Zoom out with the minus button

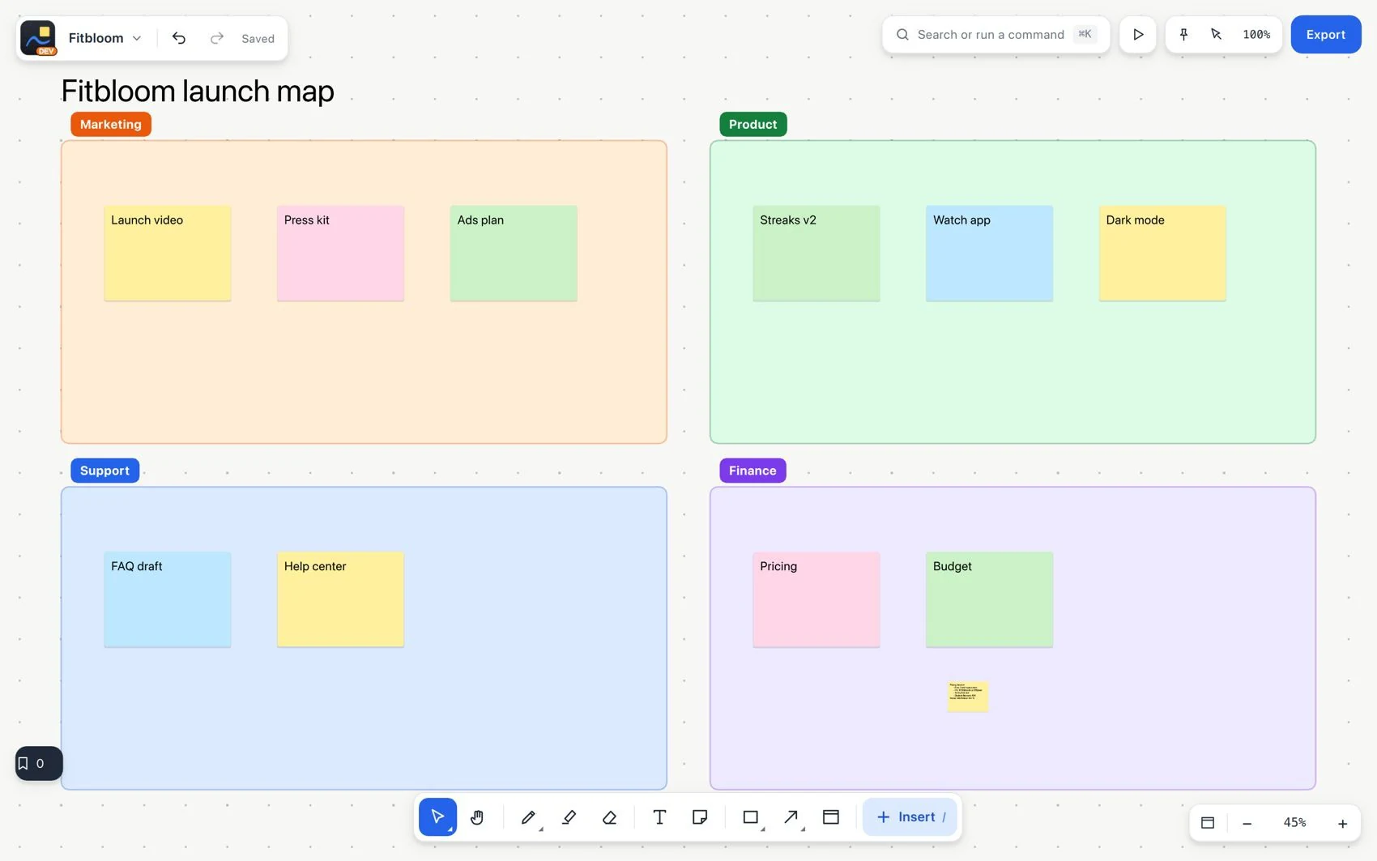point(1247,823)
